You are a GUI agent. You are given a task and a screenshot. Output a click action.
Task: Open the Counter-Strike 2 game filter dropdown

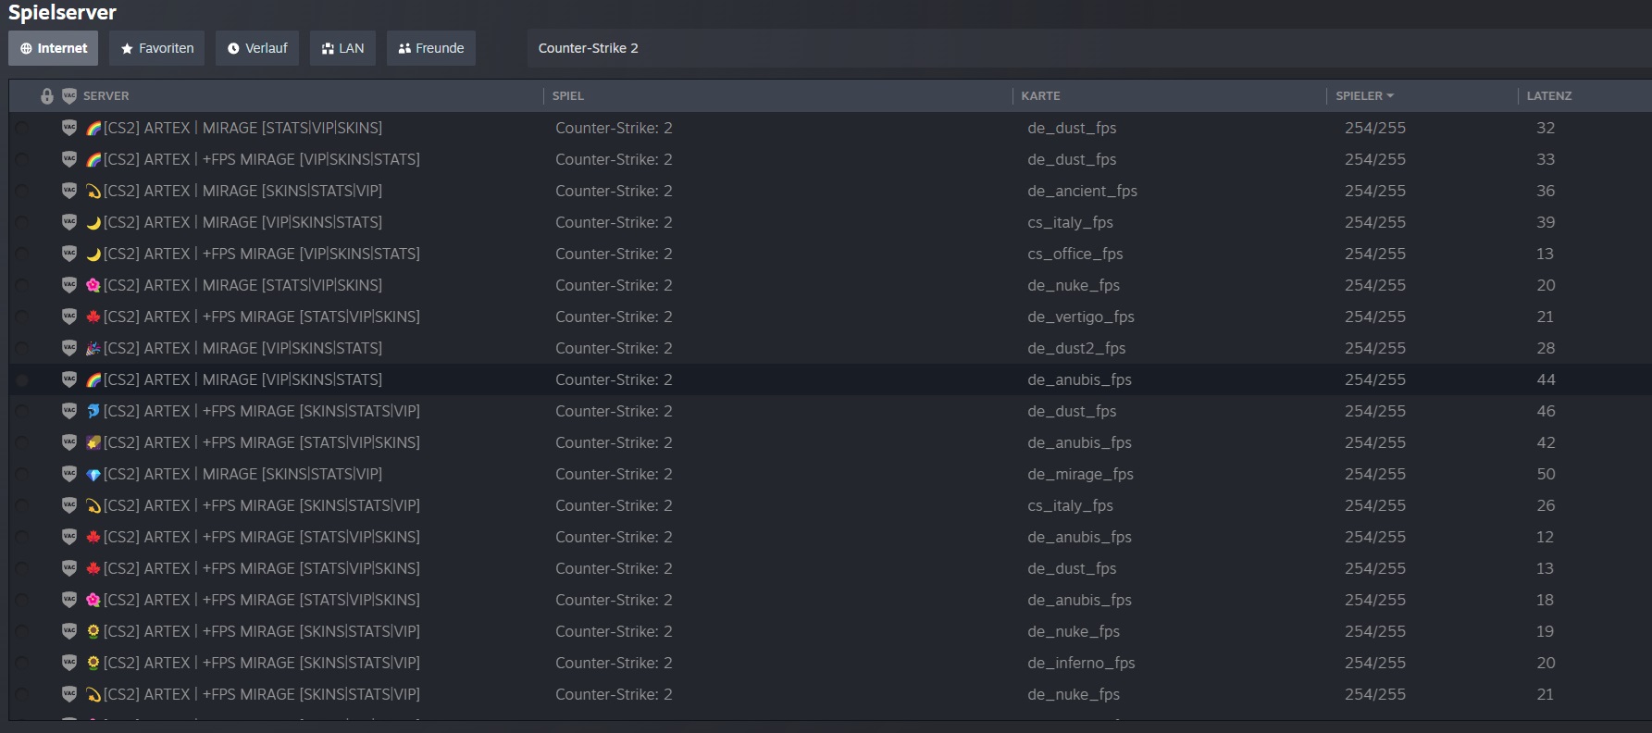coord(1089,48)
